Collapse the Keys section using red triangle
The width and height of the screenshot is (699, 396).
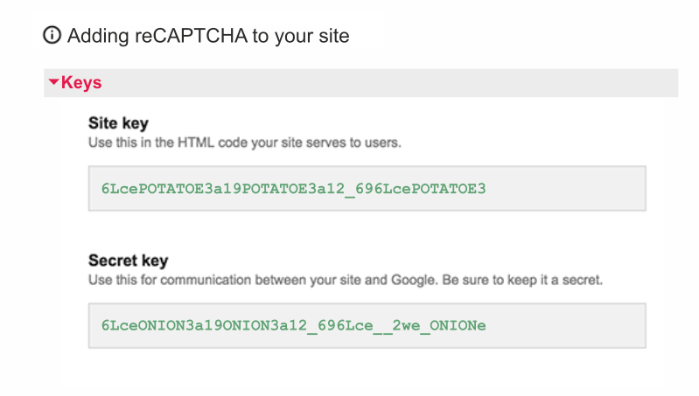pos(53,83)
